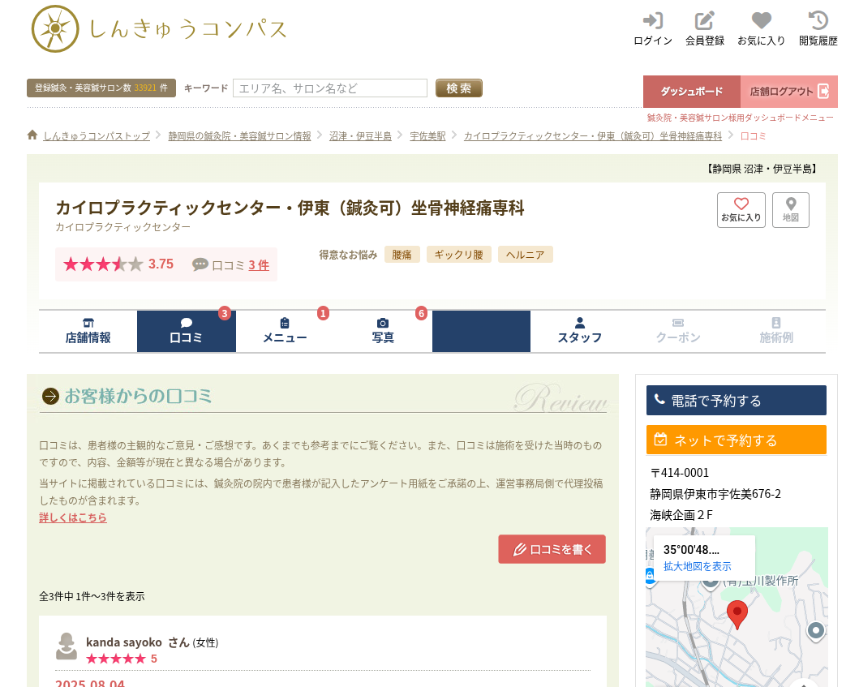Open member registration icon
This screenshot has width=859, height=687.
[704, 21]
